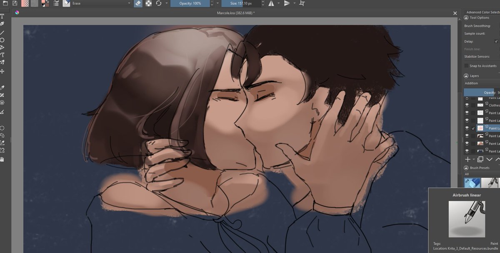Open the add-layer type dropdown arrow
Screen dimensions: 500x253
[x=474, y=159]
